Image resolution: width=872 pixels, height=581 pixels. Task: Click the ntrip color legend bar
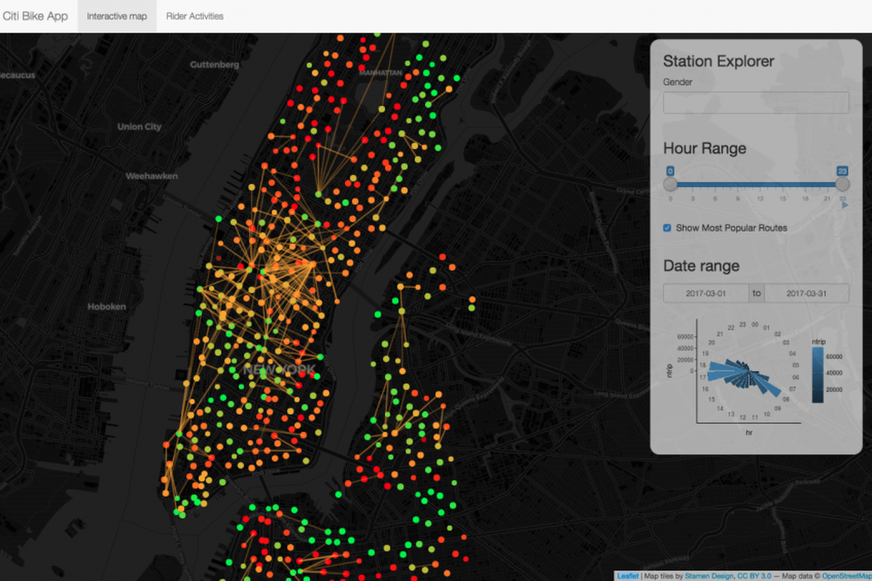(817, 374)
